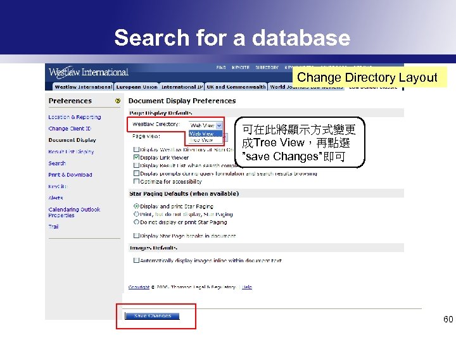The image size is (456, 342).
Task: Open Print & Download preferences
Action: [x=70, y=175]
